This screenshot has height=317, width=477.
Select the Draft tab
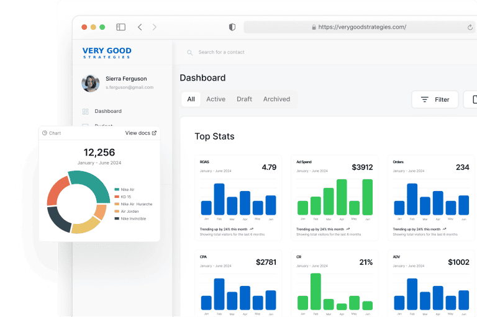(244, 99)
